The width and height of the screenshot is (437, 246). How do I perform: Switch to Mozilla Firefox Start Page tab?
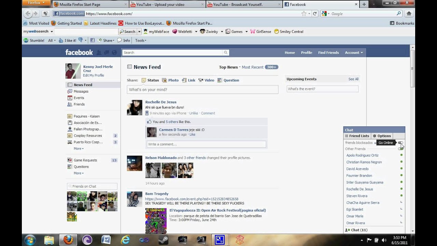[90, 4]
